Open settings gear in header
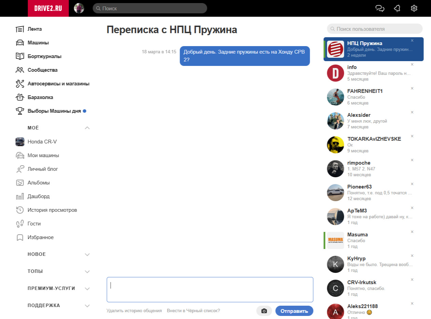Screen dimensions: 431x319 (x=414, y=8)
